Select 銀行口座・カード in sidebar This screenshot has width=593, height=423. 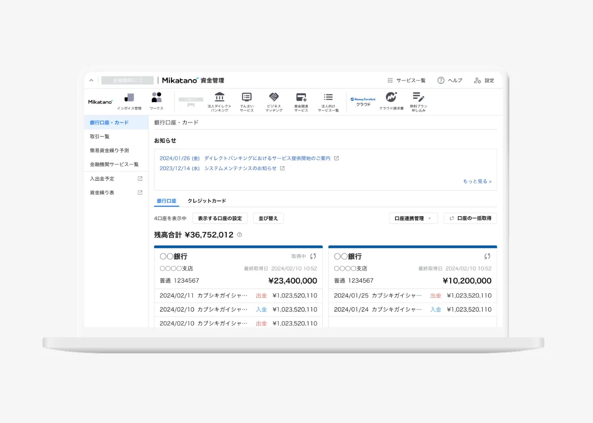tap(116, 122)
